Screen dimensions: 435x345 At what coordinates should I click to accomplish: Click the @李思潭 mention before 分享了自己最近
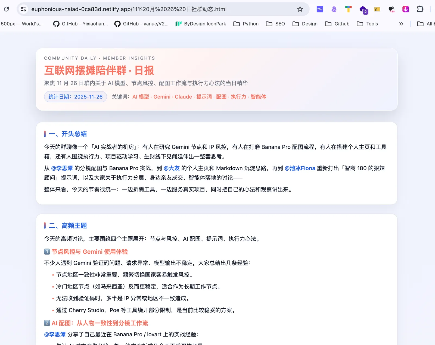click(x=55, y=334)
